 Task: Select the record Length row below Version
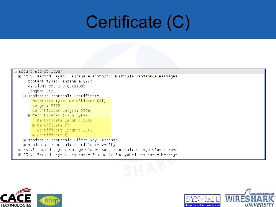pyautogui.click(x=42, y=91)
